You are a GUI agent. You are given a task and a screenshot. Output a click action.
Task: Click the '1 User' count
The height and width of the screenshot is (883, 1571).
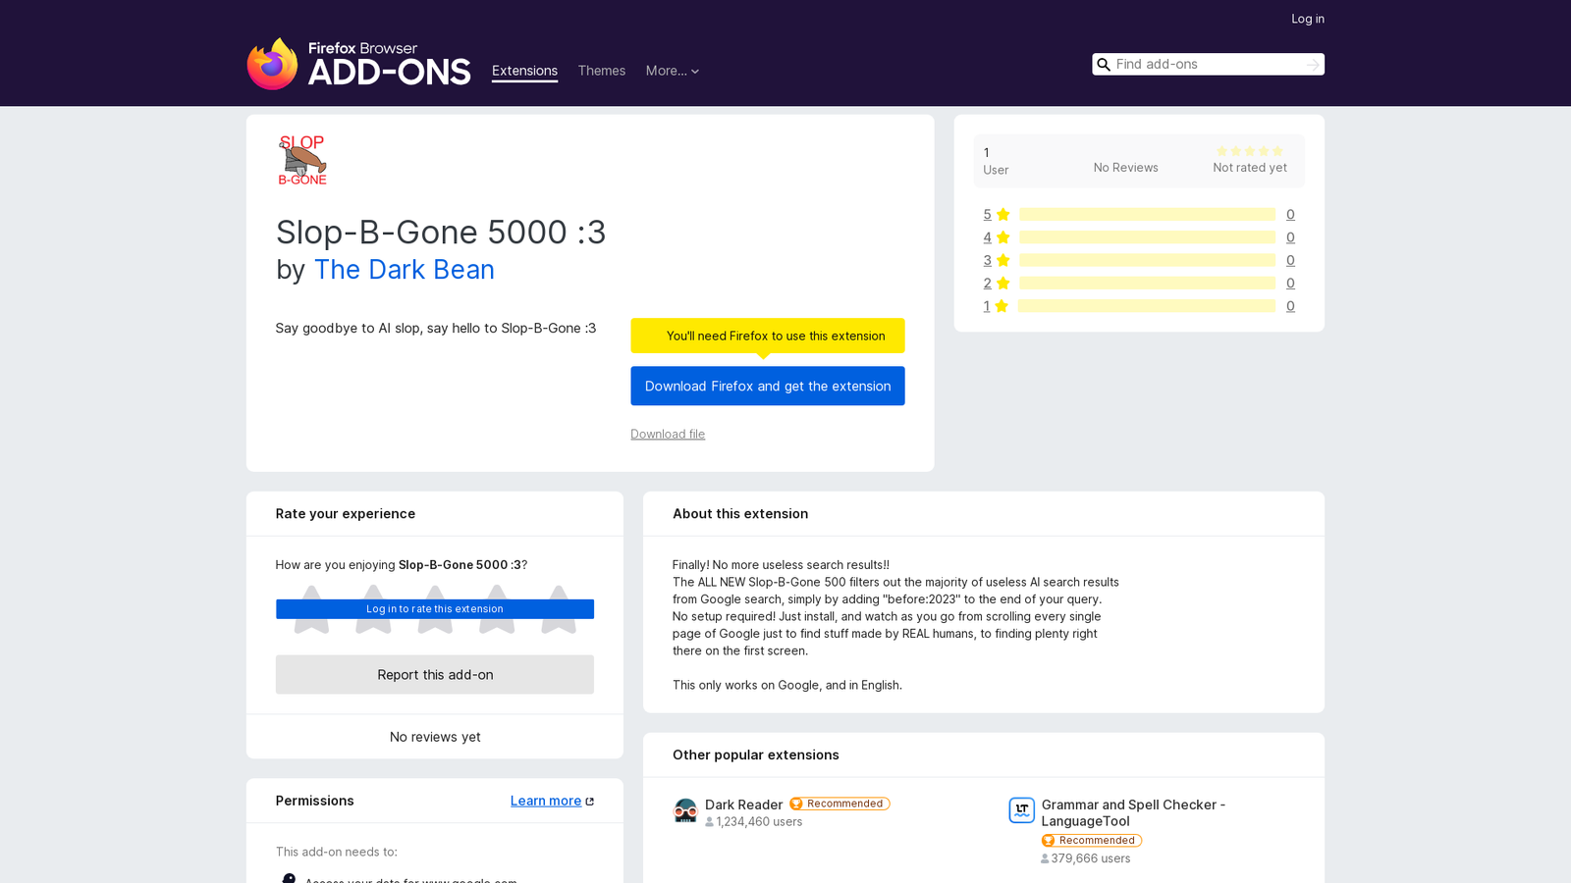click(x=996, y=161)
